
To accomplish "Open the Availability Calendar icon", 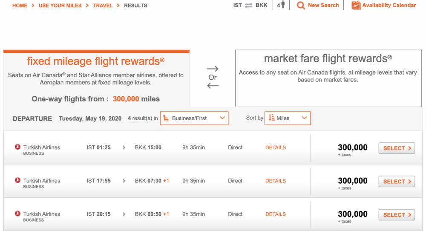I will (x=356, y=6).
